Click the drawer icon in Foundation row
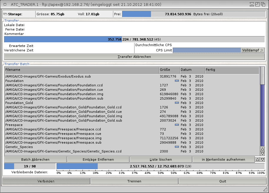The height and width of the screenshot is (193, 269). (177, 81)
